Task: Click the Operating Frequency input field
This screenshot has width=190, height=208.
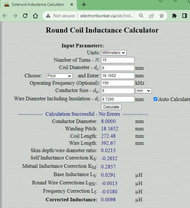Action: 118,83
